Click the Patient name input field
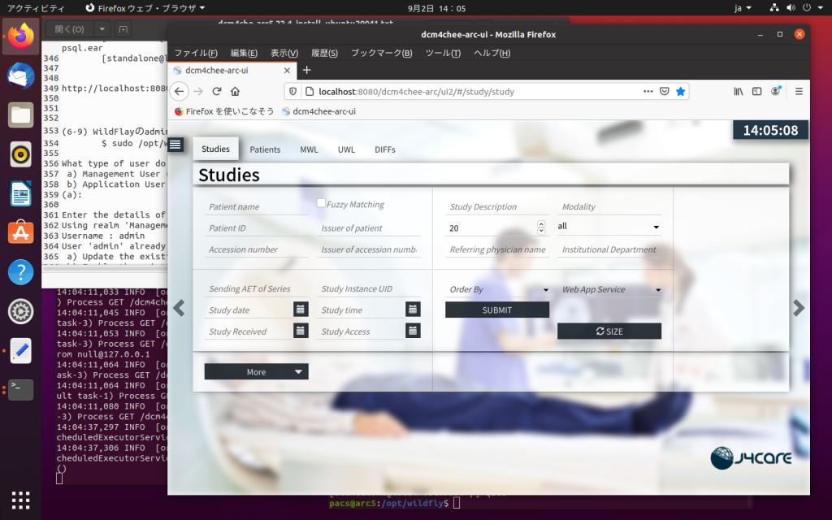The height and width of the screenshot is (520, 832). coord(257,207)
